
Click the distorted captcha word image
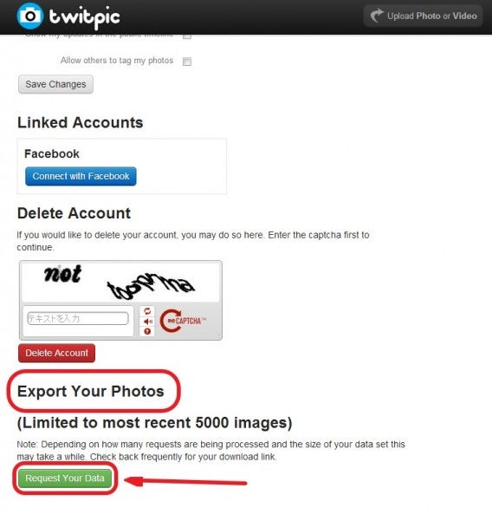(x=120, y=282)
